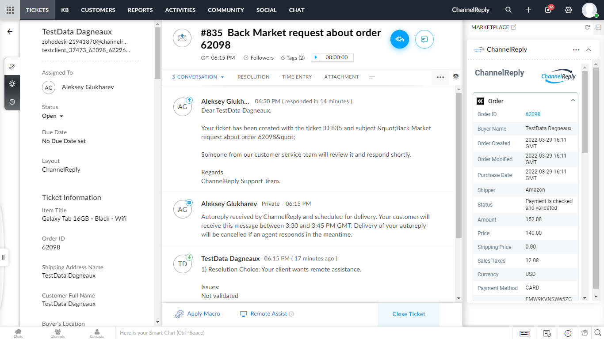This screenshot has height=339, width=604.
Task: Open keyboard shortcuts icon in bottom bar
Action: [x=525, y=333]
